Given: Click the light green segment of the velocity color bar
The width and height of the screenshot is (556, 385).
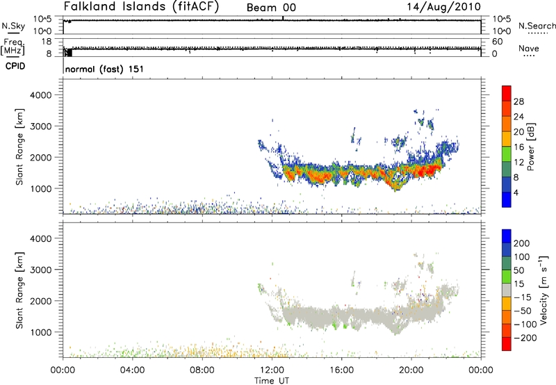Looking at the screenshot, I should (507, 277).
